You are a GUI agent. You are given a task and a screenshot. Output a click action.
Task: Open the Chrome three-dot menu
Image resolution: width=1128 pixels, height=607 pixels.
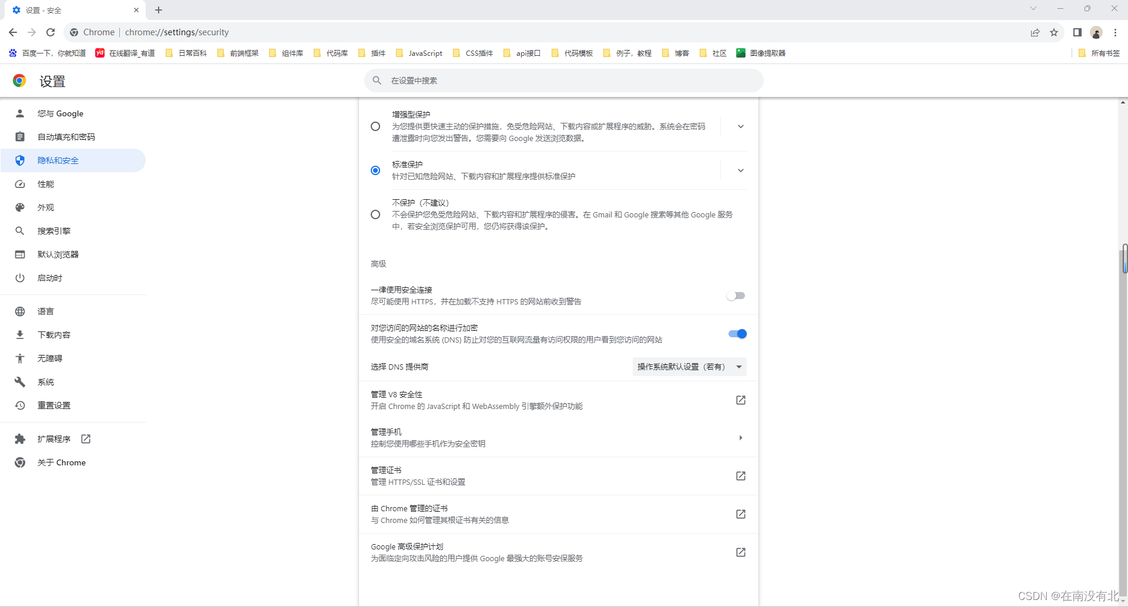point(1115,32)
